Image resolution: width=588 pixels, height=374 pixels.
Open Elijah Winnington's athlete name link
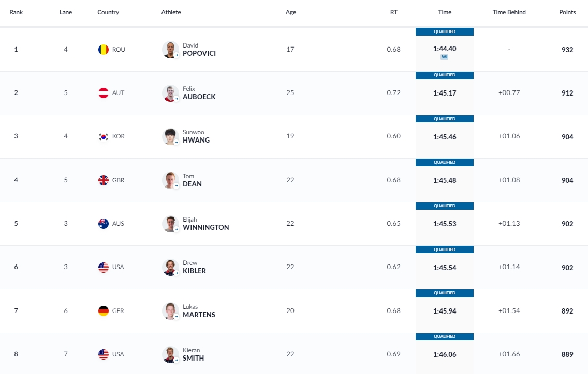pyautogui.click(x=205, y=227)
